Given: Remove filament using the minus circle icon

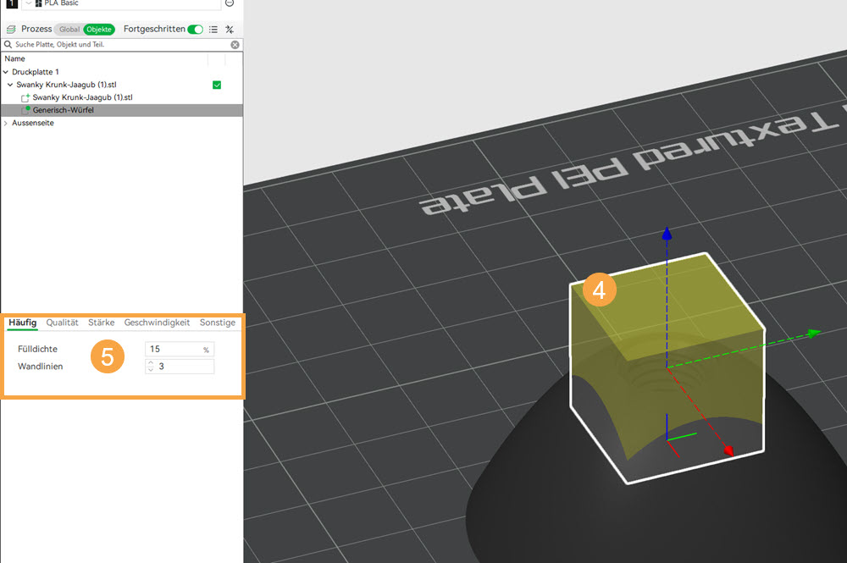Looking at the screenshot, I should pos(230,3).
